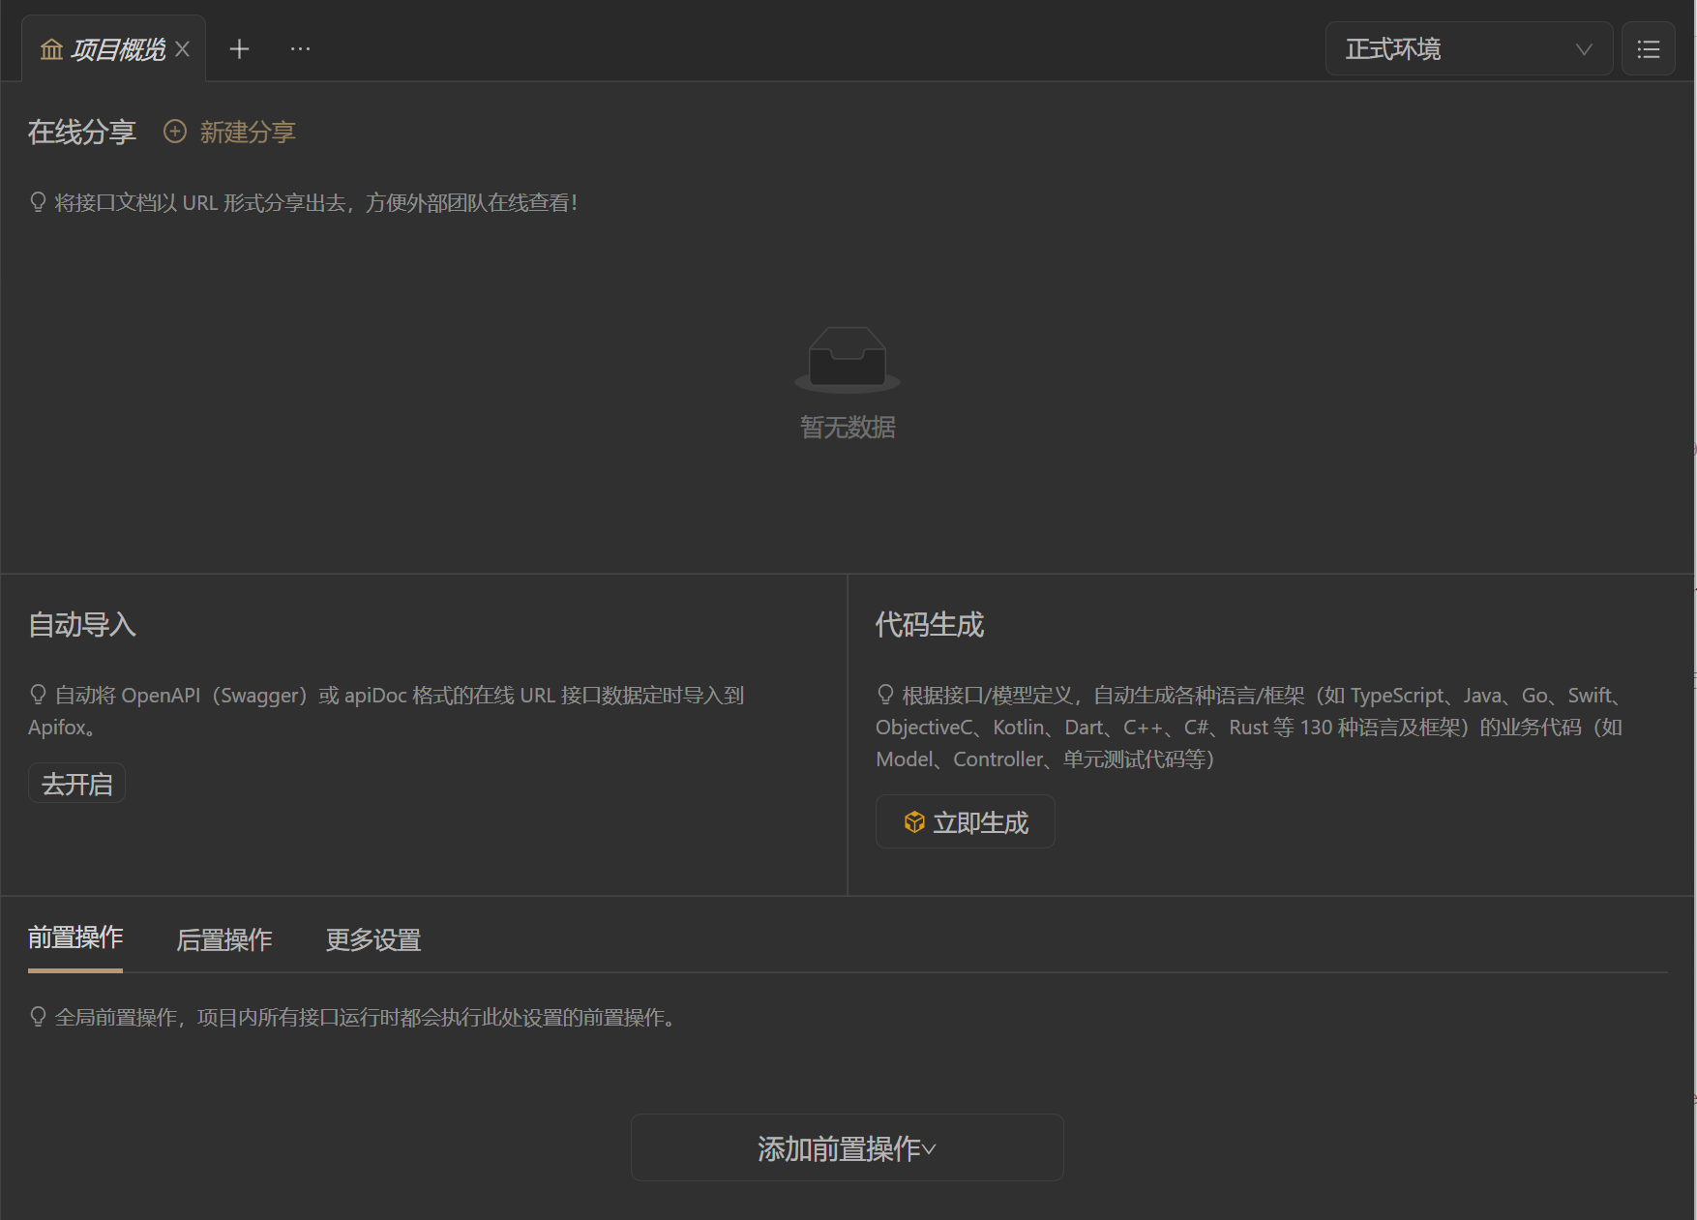Viewport: 1697px width, 1220px height.
Task: Click the 在线分享 section heading
Action: click(x=82, y=132)
